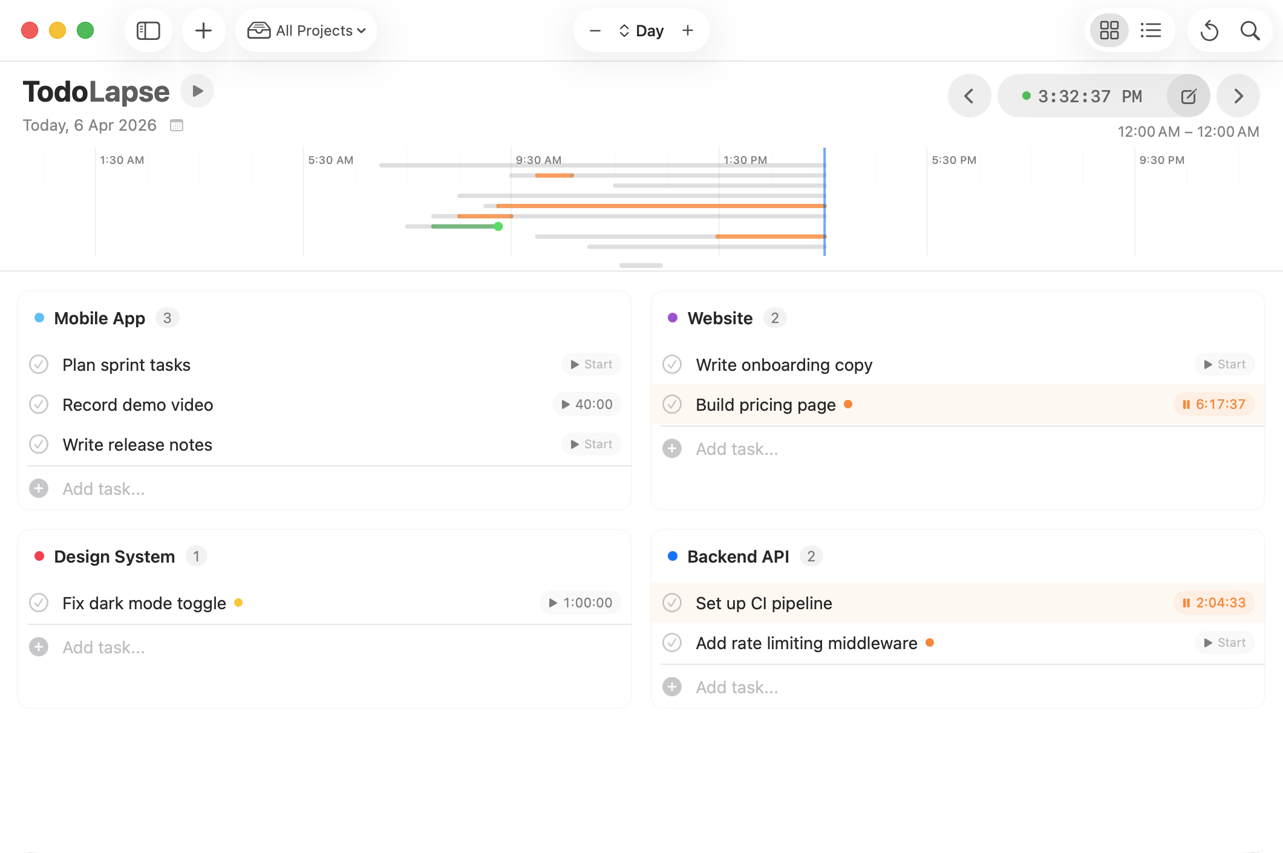Toggle the sidebar panel icon
The width and height of the screenshot is (1283, 853).
coord(148,30)
